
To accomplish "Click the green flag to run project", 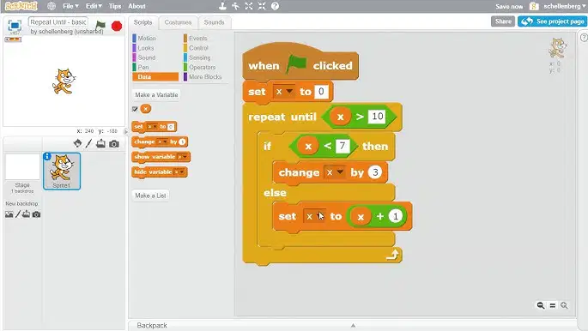I will [100, 26].
